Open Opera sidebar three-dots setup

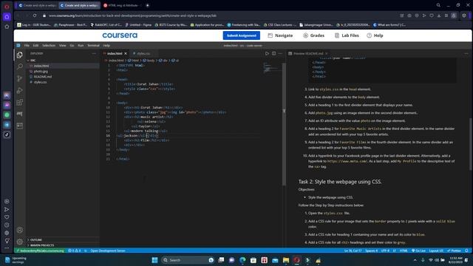(7, 248)
